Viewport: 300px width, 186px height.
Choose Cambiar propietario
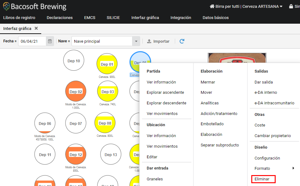click(x=273, y=136)
